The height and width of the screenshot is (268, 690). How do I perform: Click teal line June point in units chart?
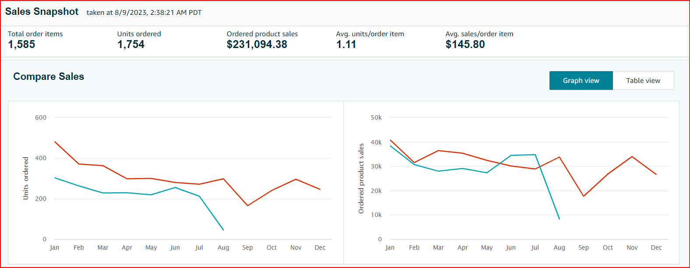(x=175, y=187)
